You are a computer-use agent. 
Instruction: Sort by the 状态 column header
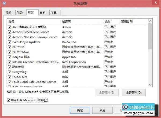click(111, 22)
